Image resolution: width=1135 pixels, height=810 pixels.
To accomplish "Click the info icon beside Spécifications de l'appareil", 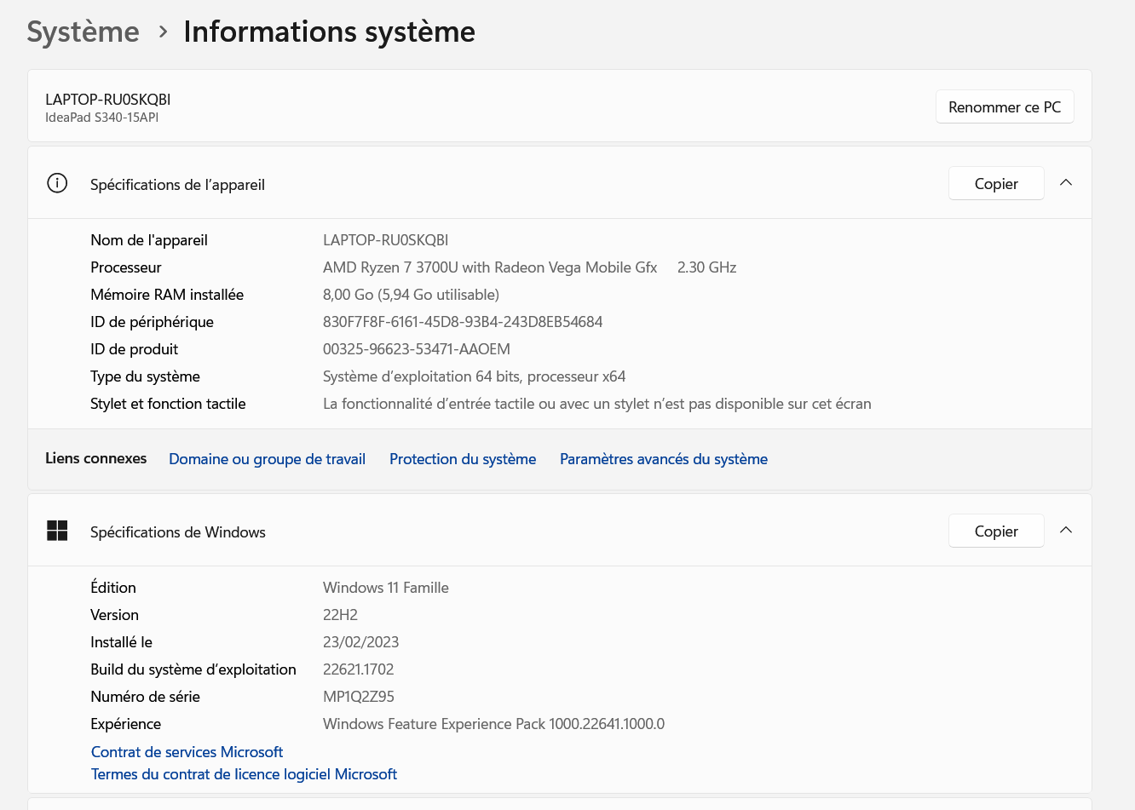I will 57,183.
